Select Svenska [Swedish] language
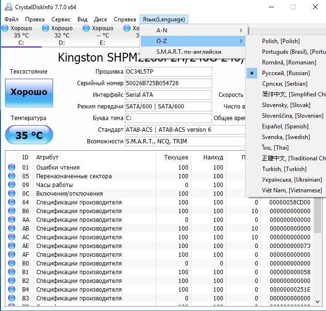This screenshot has width=326, height=311. pos(286,137)
